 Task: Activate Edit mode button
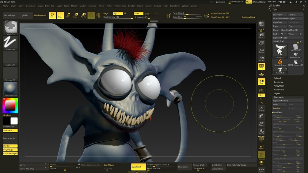52,15
